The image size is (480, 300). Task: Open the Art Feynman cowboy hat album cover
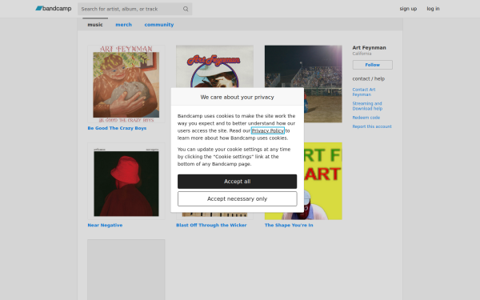point(214,66)
